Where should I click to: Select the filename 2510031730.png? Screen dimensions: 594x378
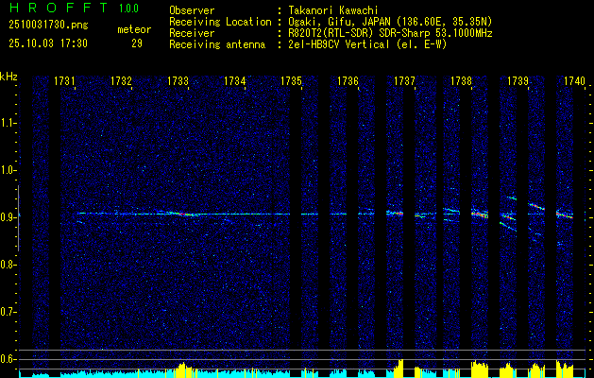click(48, 26)
